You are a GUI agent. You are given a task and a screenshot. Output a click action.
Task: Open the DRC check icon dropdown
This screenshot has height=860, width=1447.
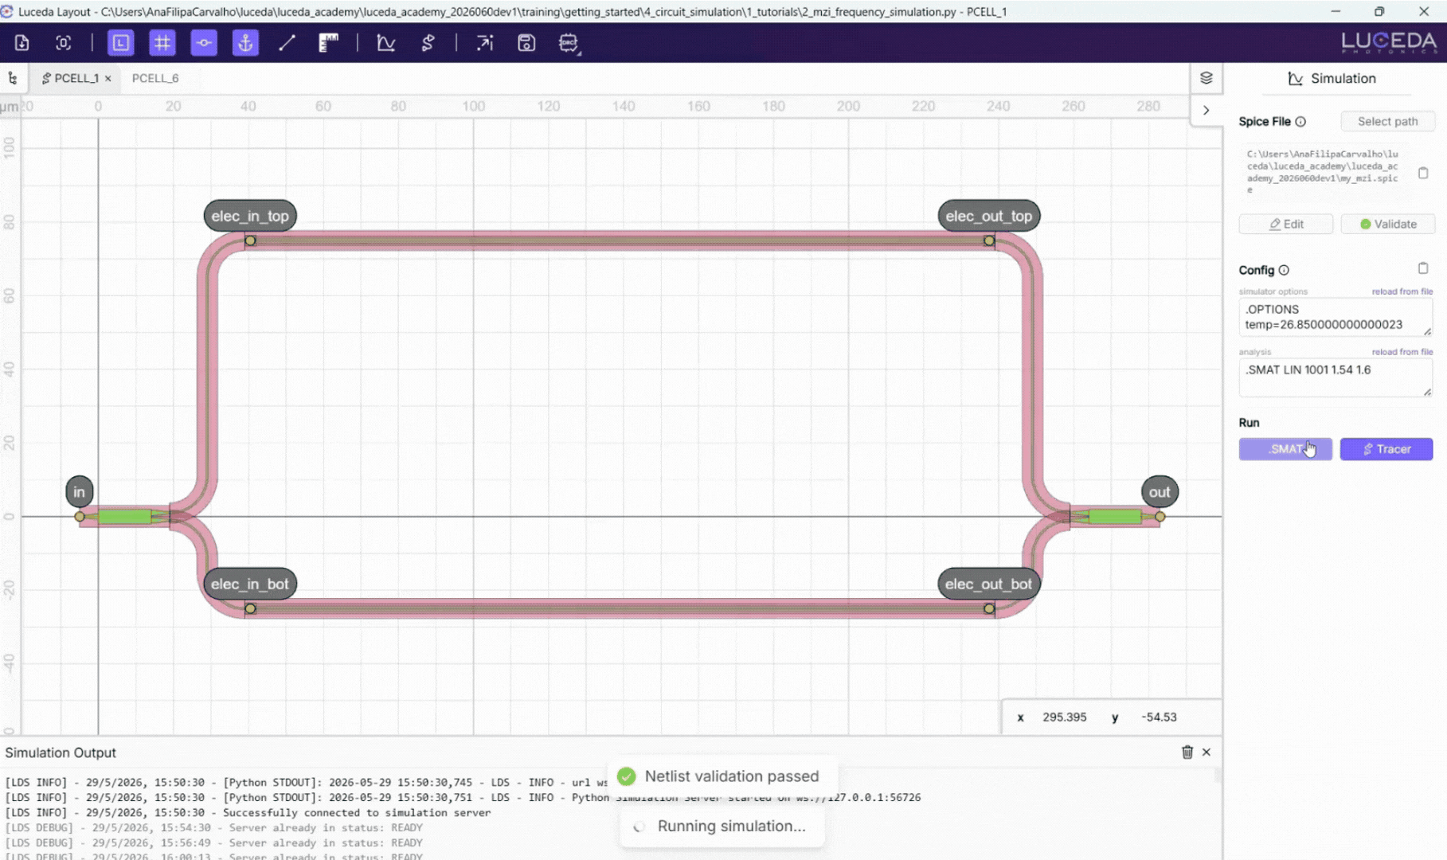click(x=569, y=43)
